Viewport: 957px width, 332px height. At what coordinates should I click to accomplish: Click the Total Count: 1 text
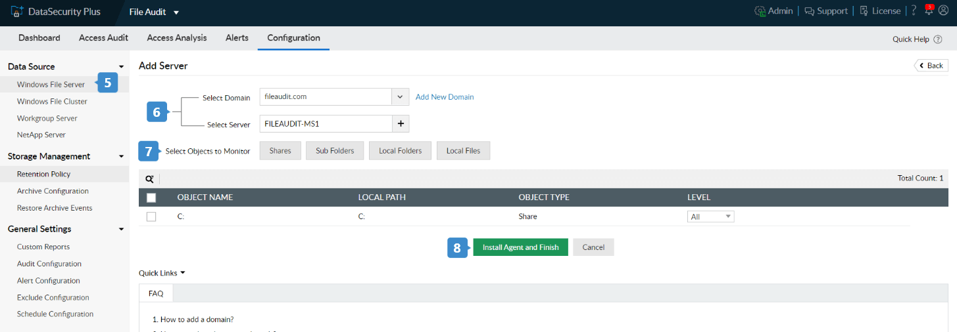click(x=920, y=178)
